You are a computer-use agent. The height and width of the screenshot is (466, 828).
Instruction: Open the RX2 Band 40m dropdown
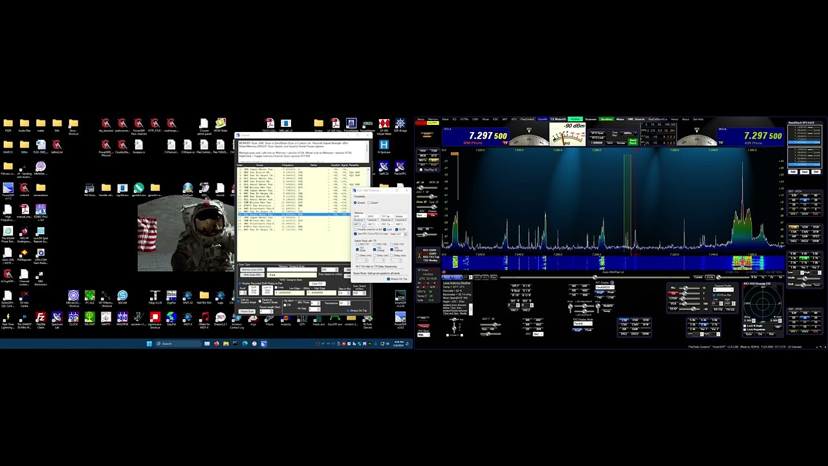click(x=424, y=335)
